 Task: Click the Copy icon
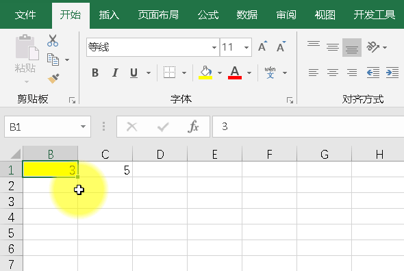click(53, 60)
